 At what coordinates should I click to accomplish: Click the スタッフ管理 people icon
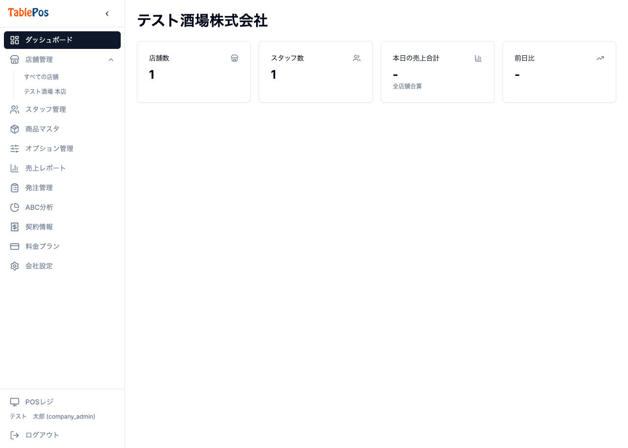15,110
